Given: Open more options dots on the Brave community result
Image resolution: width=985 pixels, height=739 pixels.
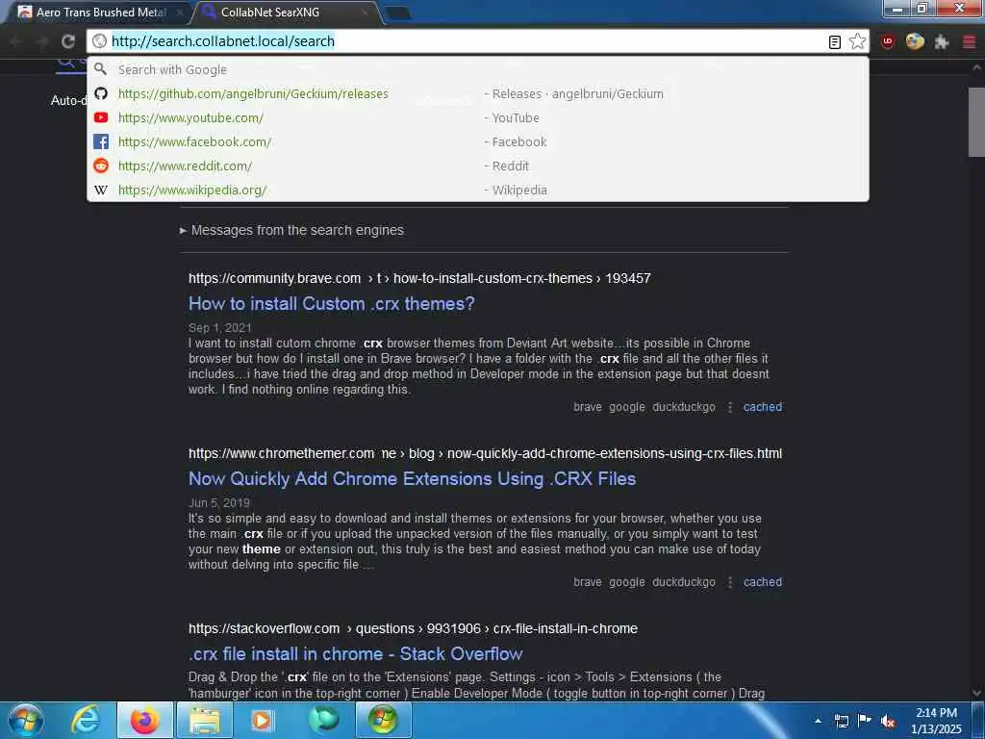Looking at the screenshot, I should [730, 407].
